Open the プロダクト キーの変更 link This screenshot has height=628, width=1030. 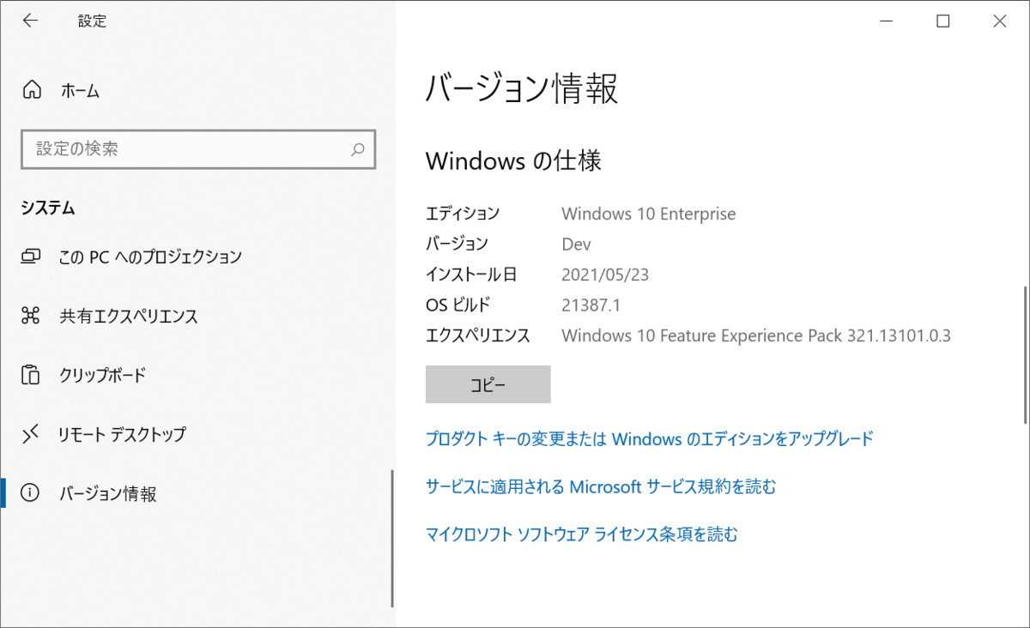coord(650,438)
